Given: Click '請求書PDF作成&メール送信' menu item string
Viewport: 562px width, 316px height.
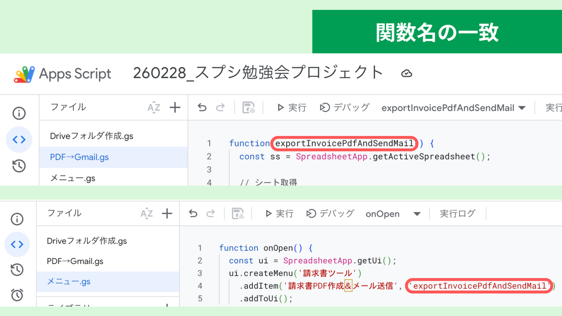Looking at the screenshot, I should point(341,286).
